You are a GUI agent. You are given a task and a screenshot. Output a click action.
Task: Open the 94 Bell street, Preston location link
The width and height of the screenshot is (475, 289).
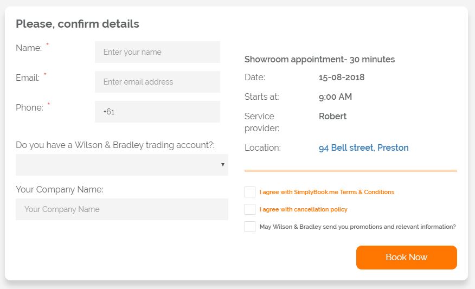[x=363, y=147]
